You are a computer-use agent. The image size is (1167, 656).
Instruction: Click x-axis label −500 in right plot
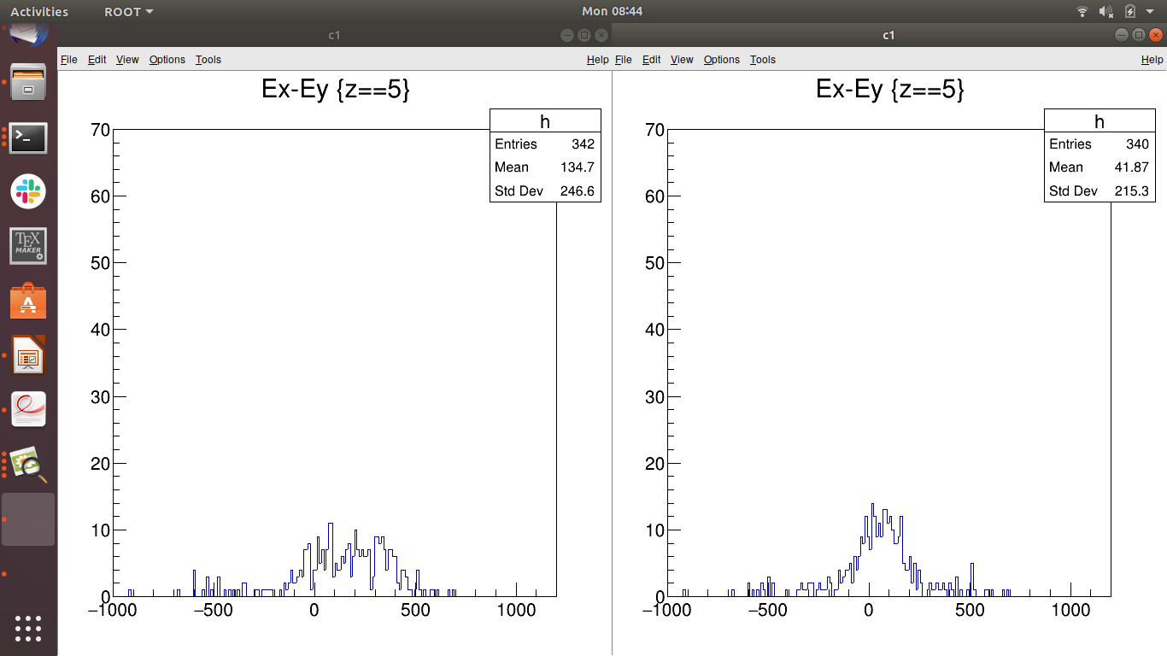(767, 611)
